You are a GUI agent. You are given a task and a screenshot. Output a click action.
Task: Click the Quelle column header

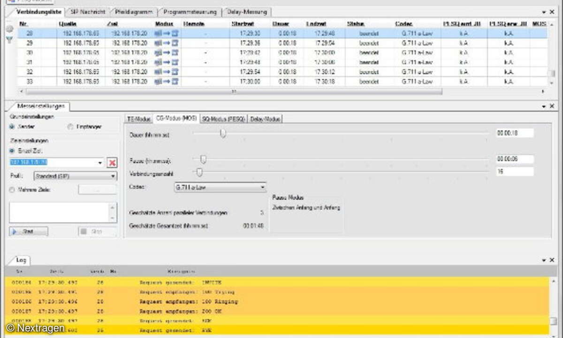[x=68, y=23]
